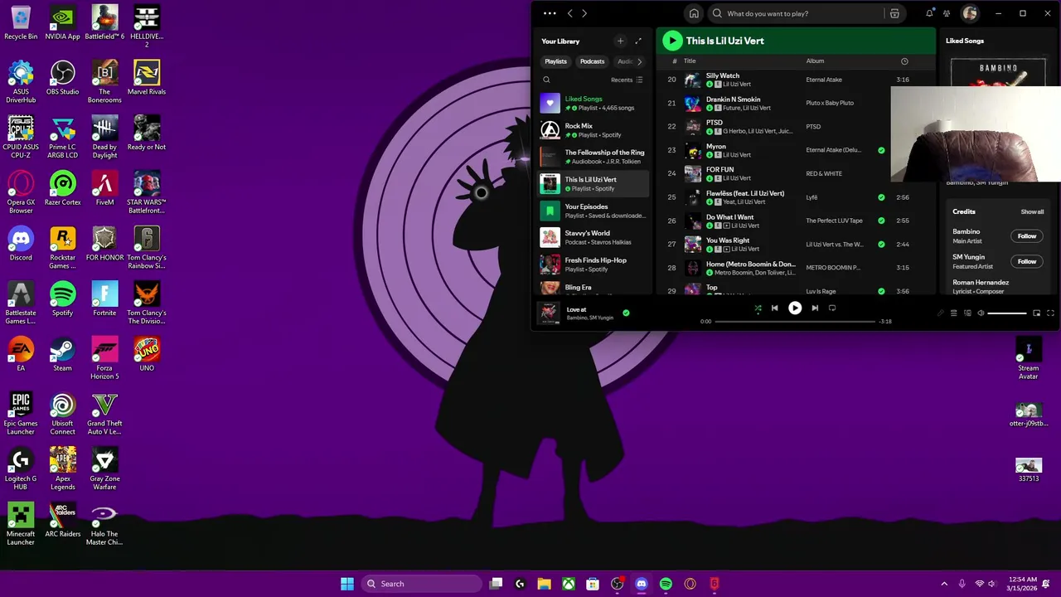The image size is (1061, 597).
Task: Click the song progress bar
Action: (x=795, y=321)
